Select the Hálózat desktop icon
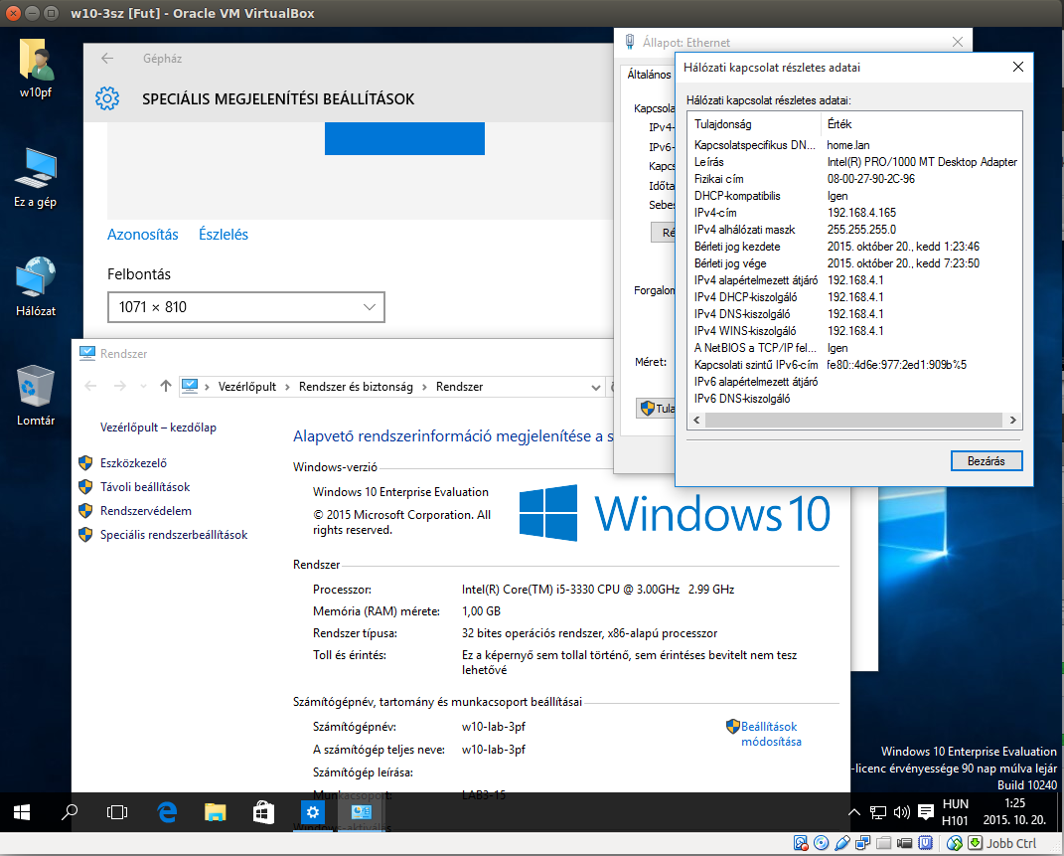 pos(36,286)
